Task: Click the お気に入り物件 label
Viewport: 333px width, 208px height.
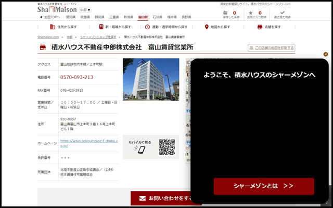Action: [257, 17]
